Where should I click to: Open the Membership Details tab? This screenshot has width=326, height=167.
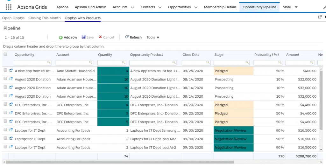tap(220, 7)
